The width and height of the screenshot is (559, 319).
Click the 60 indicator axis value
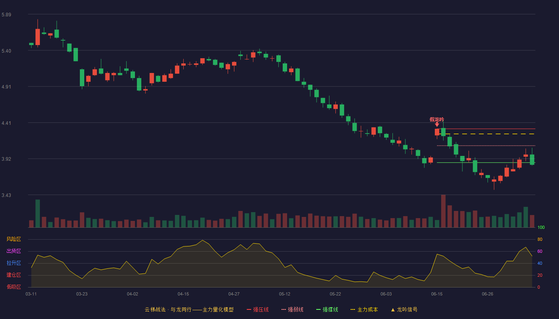(540, 251)
